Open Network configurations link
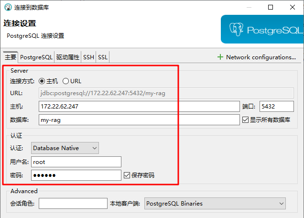The width and height of the screenshot is (304, 218). (261, 57)
